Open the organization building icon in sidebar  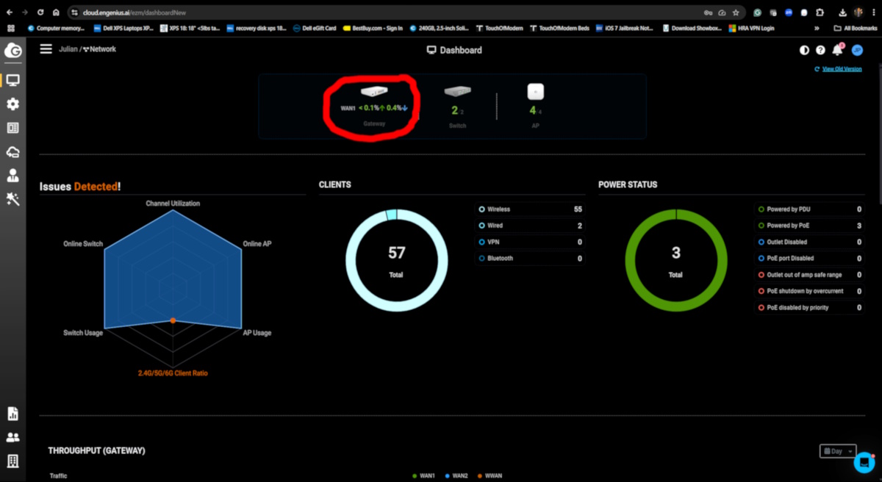[12, 461]
